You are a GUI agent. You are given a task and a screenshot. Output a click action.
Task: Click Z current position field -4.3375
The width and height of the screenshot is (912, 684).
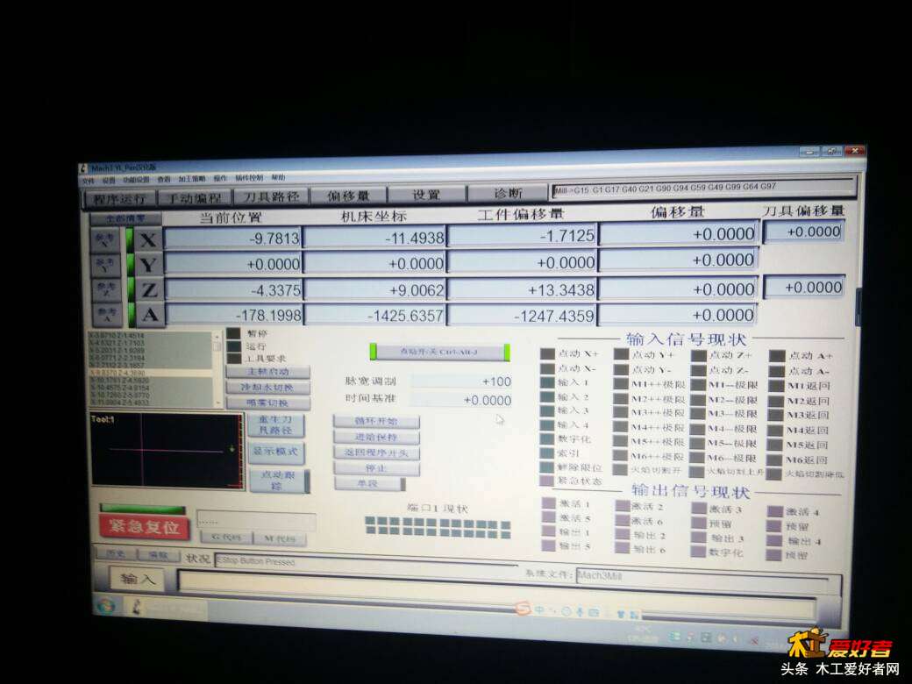234,289
